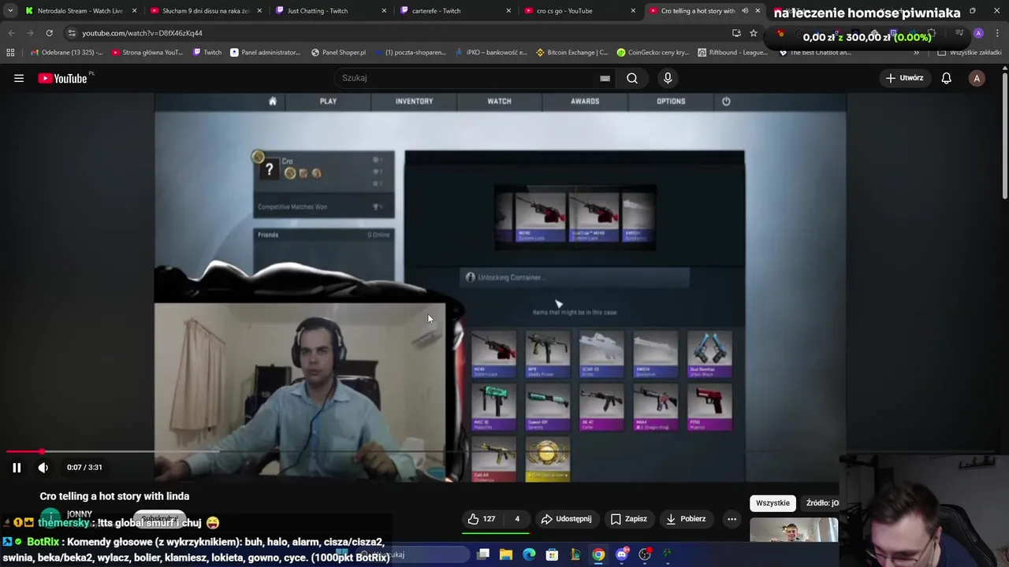The height and width of the screenshot is (567, 1009).
Task: Open Bitcoin Exchange bookmark
Action: (x=572, y=52)
